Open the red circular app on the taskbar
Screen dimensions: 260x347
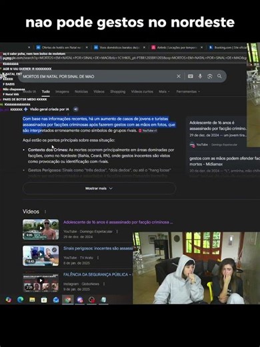point(91,300)
